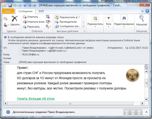The width and height of the screenshot is (152, 119).
Task: Choose the 'Сообщение эле...' quick step
Action: pyautogui.click(x=68, y=26)
